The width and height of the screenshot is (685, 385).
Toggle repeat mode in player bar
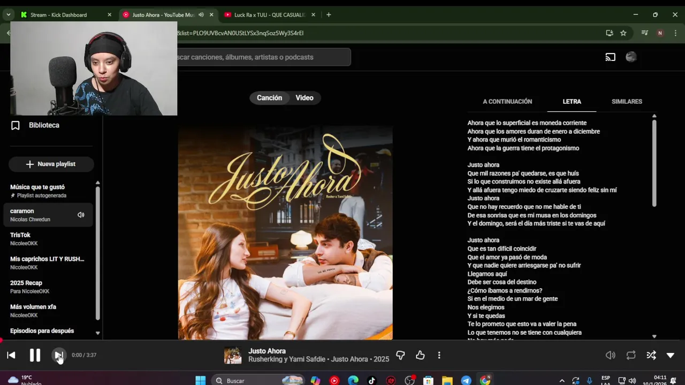pos(631,355)
